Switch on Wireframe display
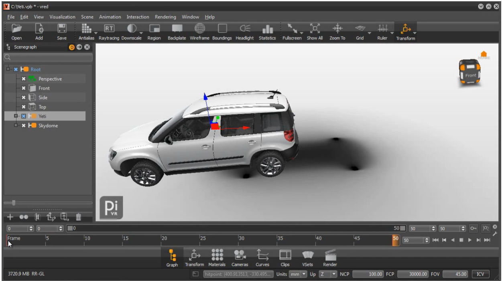This screenshot has width=502, height=281. coord(200,29)
